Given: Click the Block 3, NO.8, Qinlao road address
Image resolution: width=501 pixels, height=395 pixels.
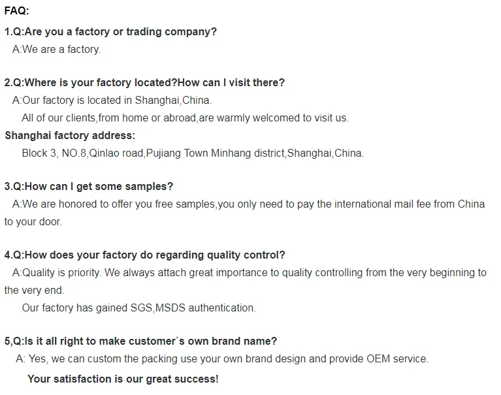Looking at the screenshot, I should coord(193,153).
